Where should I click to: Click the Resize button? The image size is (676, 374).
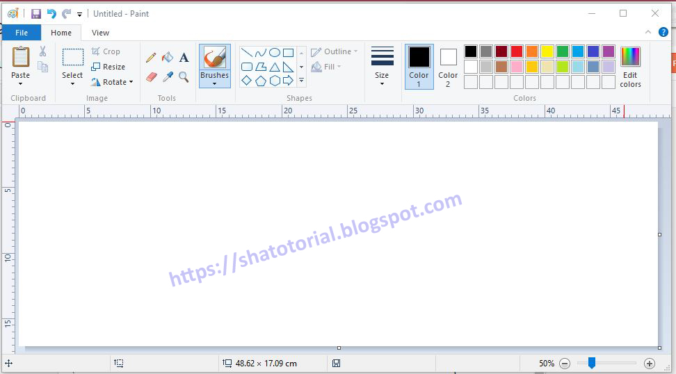pos(108,67)
